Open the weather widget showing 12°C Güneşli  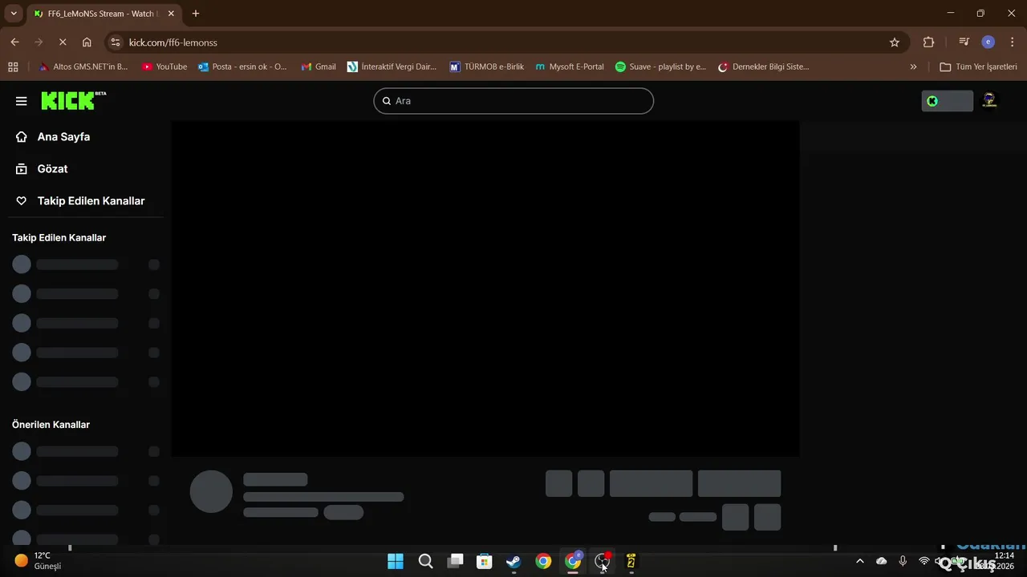[38, 561]
